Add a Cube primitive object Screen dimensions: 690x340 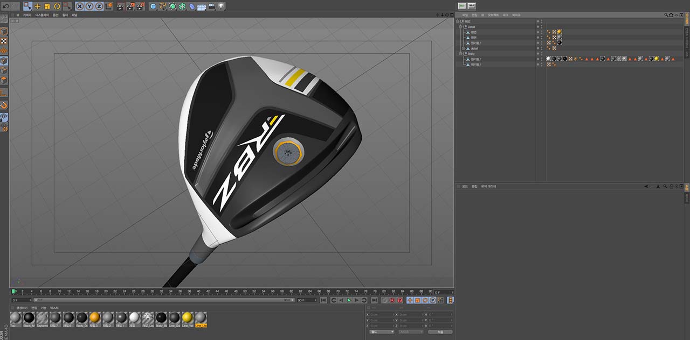pos(153,6)
